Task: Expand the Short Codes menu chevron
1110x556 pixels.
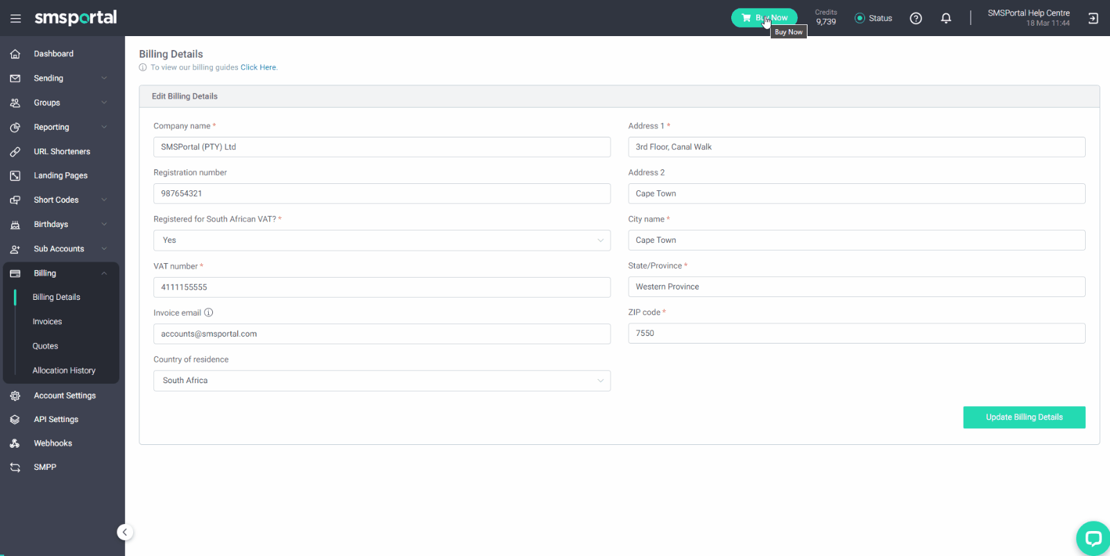Action: click(x=104, y=200)
